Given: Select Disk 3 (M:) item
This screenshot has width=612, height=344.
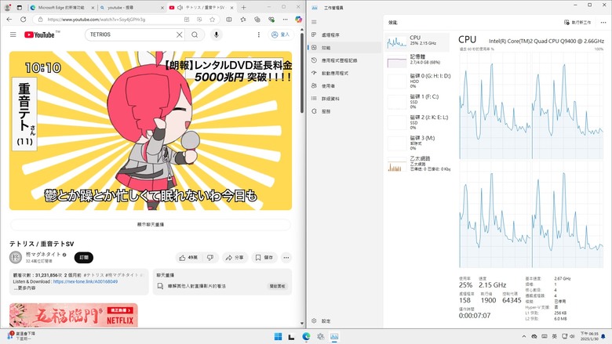Looking at the screenshot, I should (x=418, y=143).
